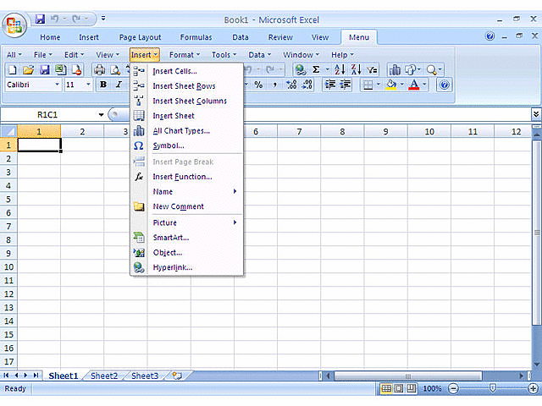Click the Open folder icon in toolbar

(28, 70)
